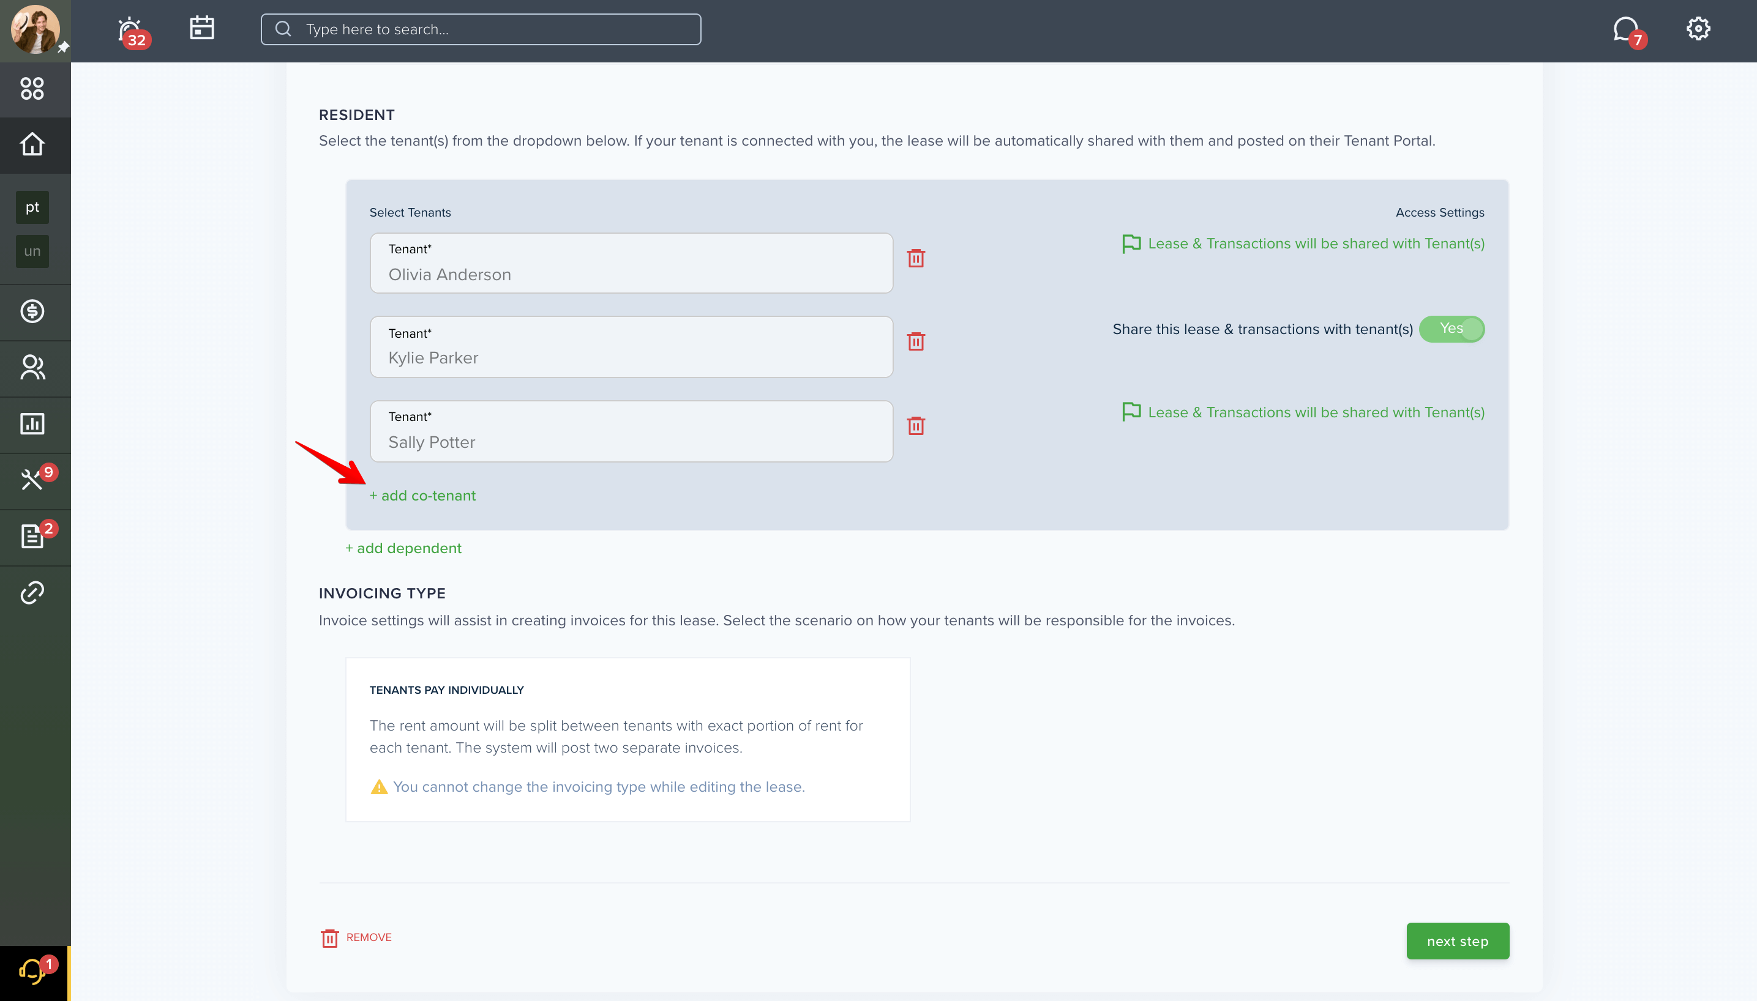The height and width of the screenshot is (1001, 1757).
Task: Open the reports chart icon in sidebar
Action: point(32,423)
